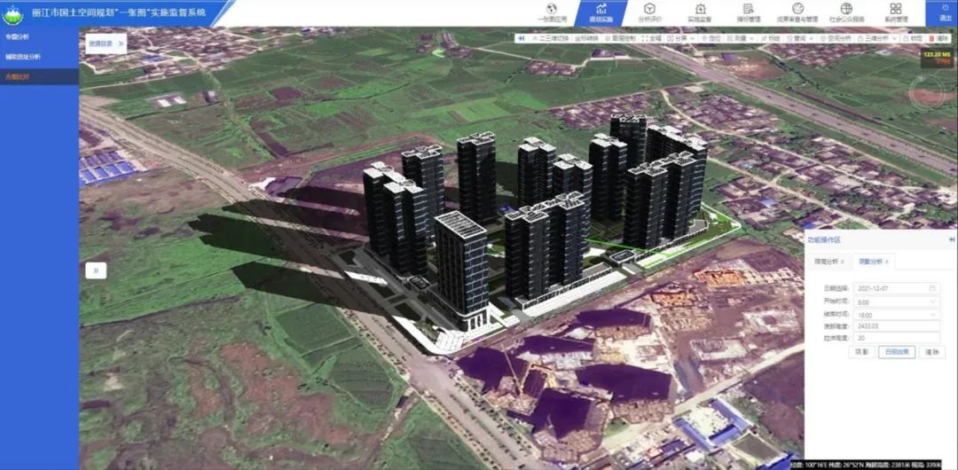Collapse the 功能操作区 panel
This screenshot has width=958, height=470.
point(951,240)
